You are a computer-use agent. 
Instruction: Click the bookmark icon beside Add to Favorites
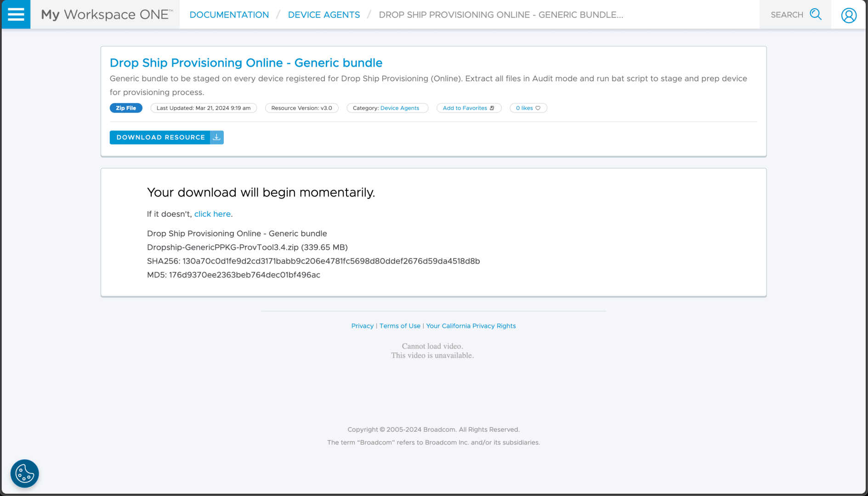pyautogui.click(x=492, y=108)
